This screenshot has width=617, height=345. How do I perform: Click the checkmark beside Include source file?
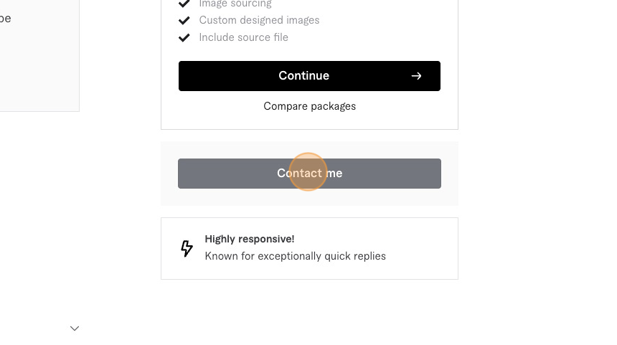click(184, 38)
